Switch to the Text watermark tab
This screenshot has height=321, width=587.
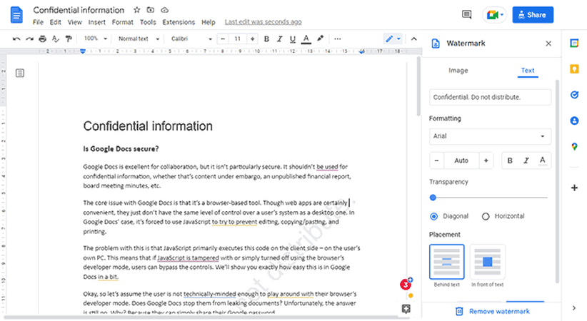click(528, 71)
